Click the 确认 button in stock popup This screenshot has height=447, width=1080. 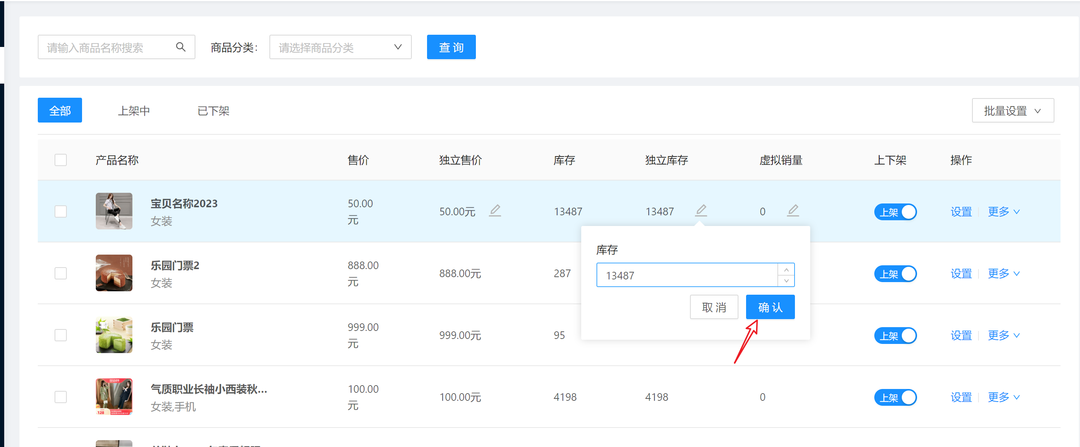(770, 307)
